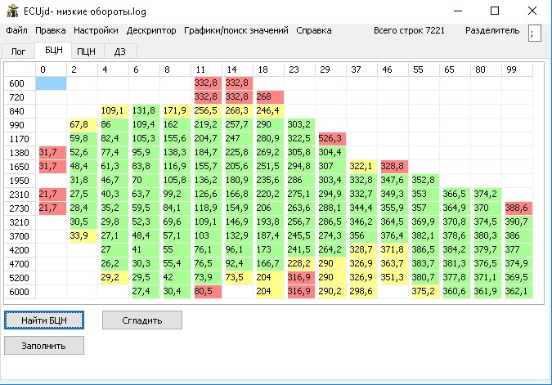Maximize the ECUjd window
This screenshot has width=552, height=385.
click(x=495, y=11)
